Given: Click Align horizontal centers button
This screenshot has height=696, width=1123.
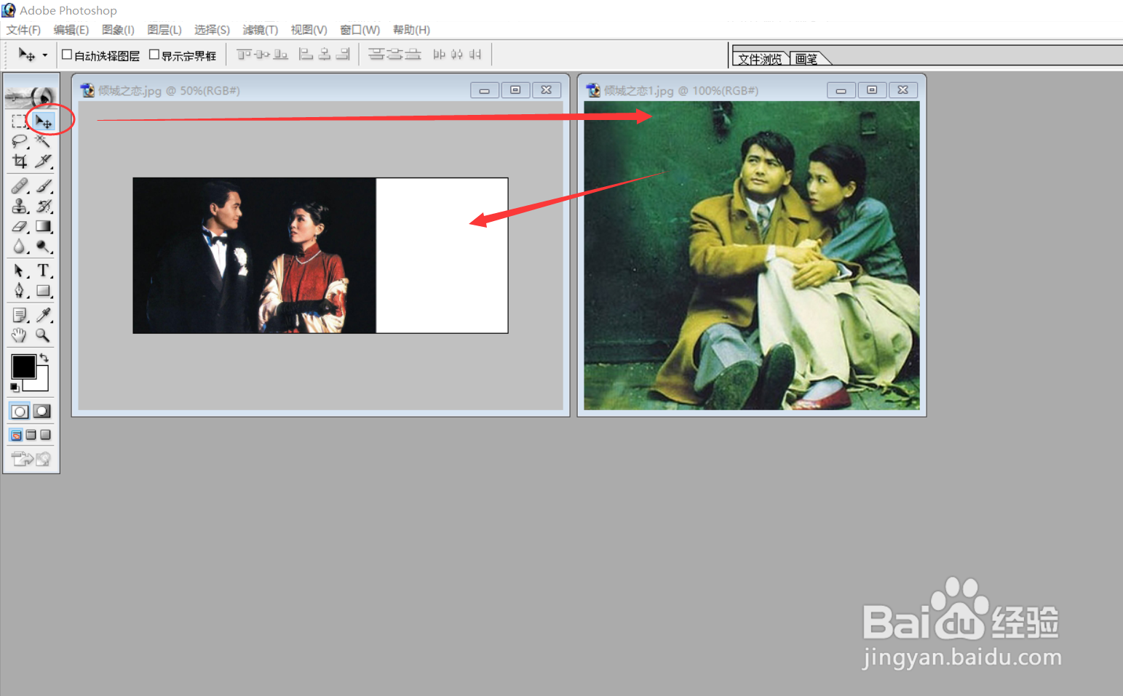Looking at the screenshot, I should click(x=325, y=55).
